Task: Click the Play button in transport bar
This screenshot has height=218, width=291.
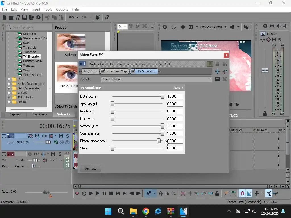Action: tap(97, 194)
